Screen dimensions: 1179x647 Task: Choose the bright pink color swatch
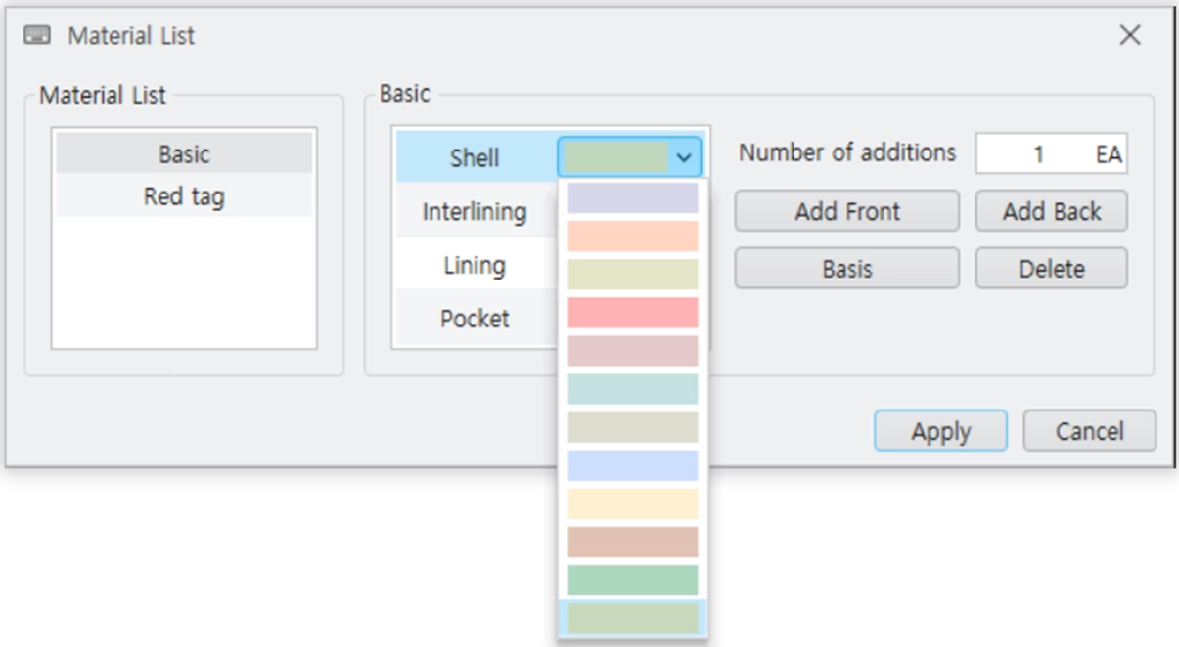(x=633, y=313)
